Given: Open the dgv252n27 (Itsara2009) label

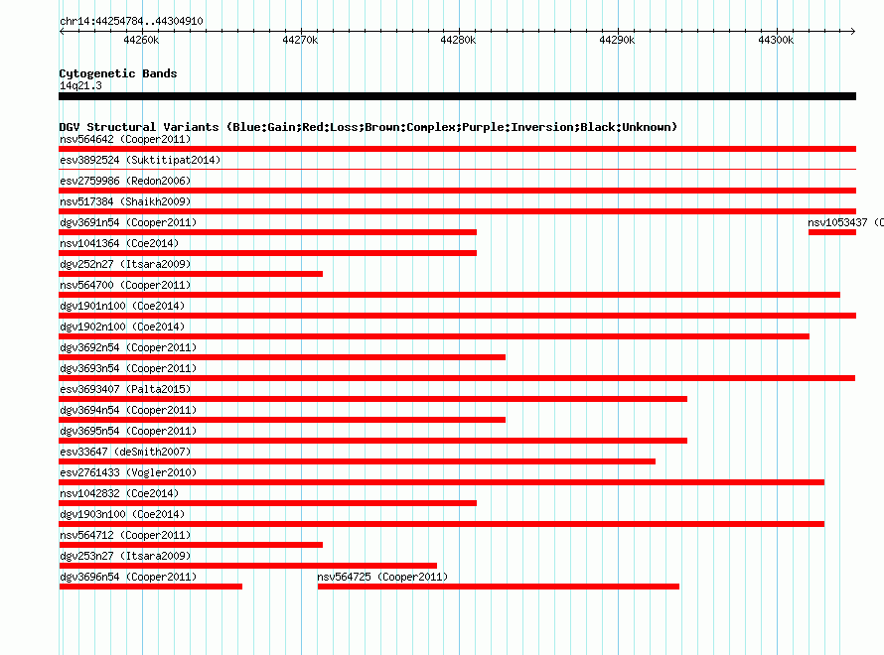Looking at the screenshot, I should pos(125,264).
